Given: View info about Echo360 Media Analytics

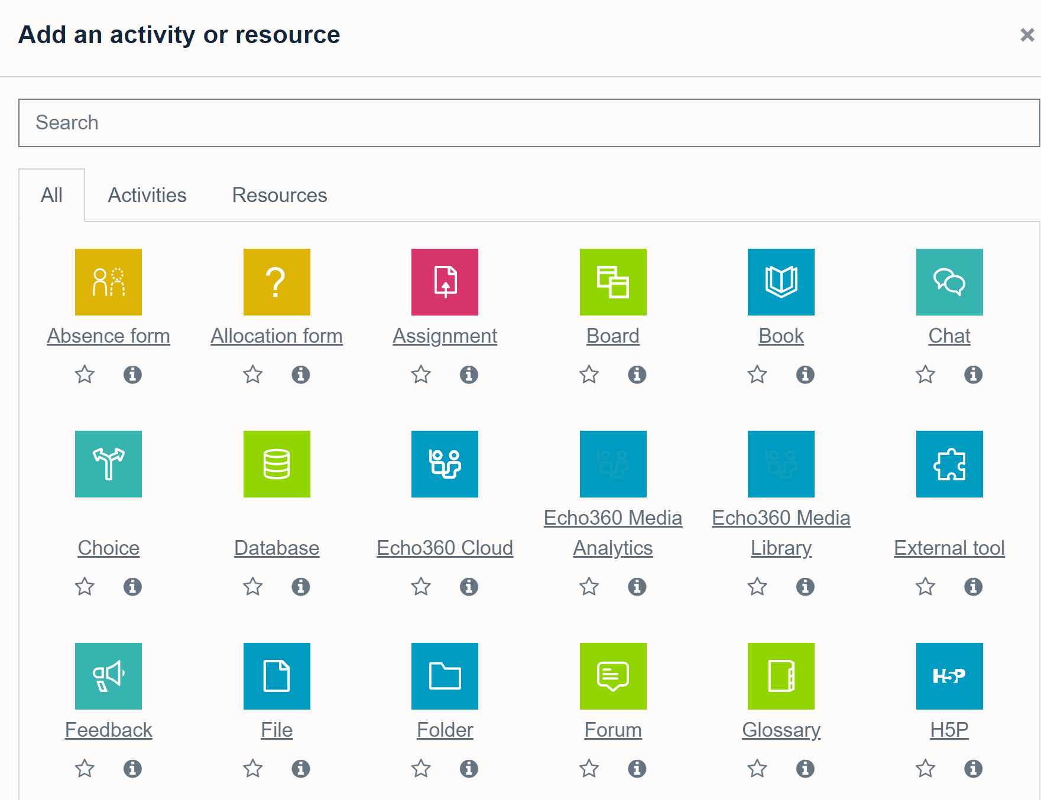Looking at the screenshot, I should point(637,586).
